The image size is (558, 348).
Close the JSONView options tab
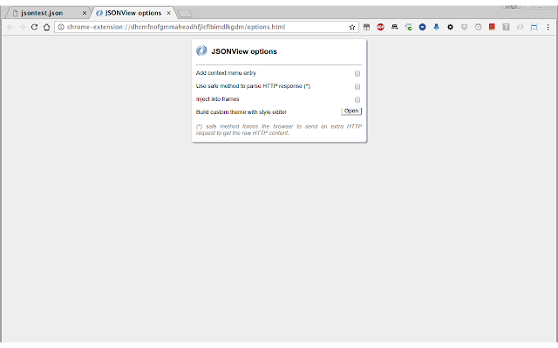(168, 13)
